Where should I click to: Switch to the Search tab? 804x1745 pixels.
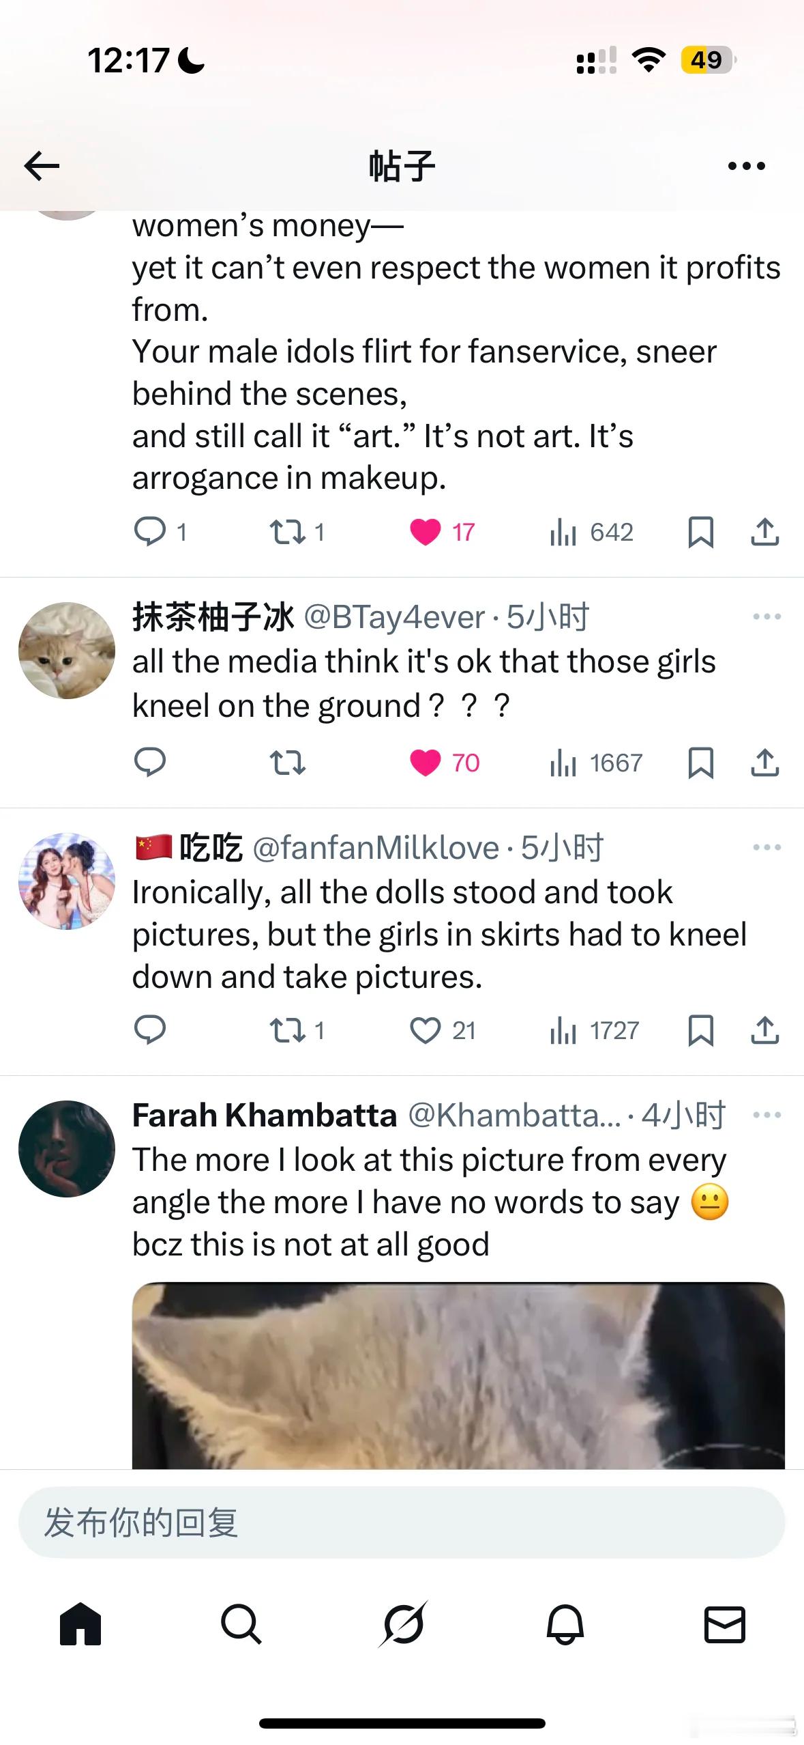coord(241,1623)
